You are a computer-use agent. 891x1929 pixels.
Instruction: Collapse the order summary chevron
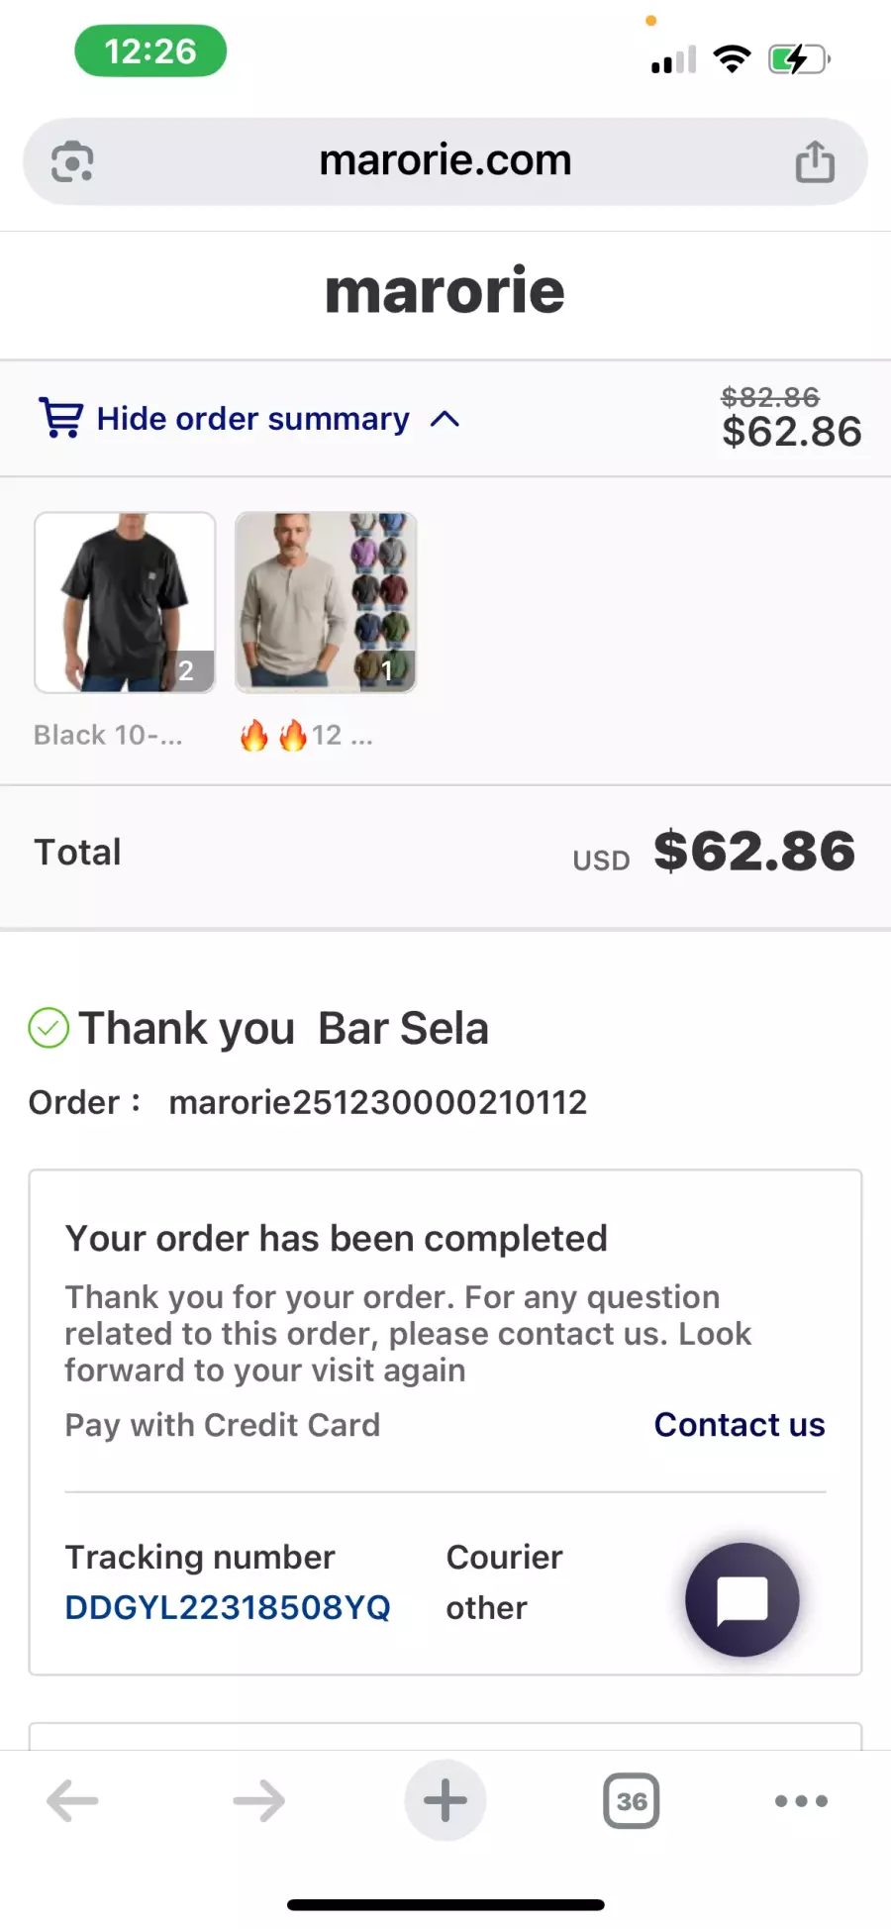coord(445,419)
